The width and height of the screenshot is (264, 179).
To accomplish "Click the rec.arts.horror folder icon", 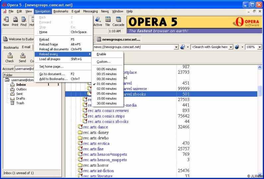I will coord(80,165).
